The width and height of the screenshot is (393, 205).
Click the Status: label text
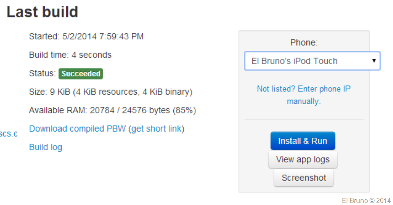pos(42,74)
